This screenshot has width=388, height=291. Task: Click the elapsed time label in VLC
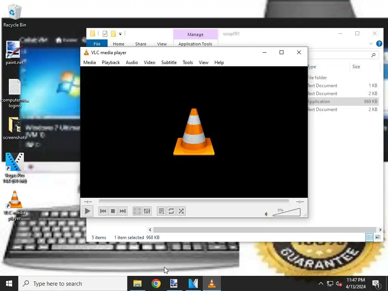[x=88, y=202]
